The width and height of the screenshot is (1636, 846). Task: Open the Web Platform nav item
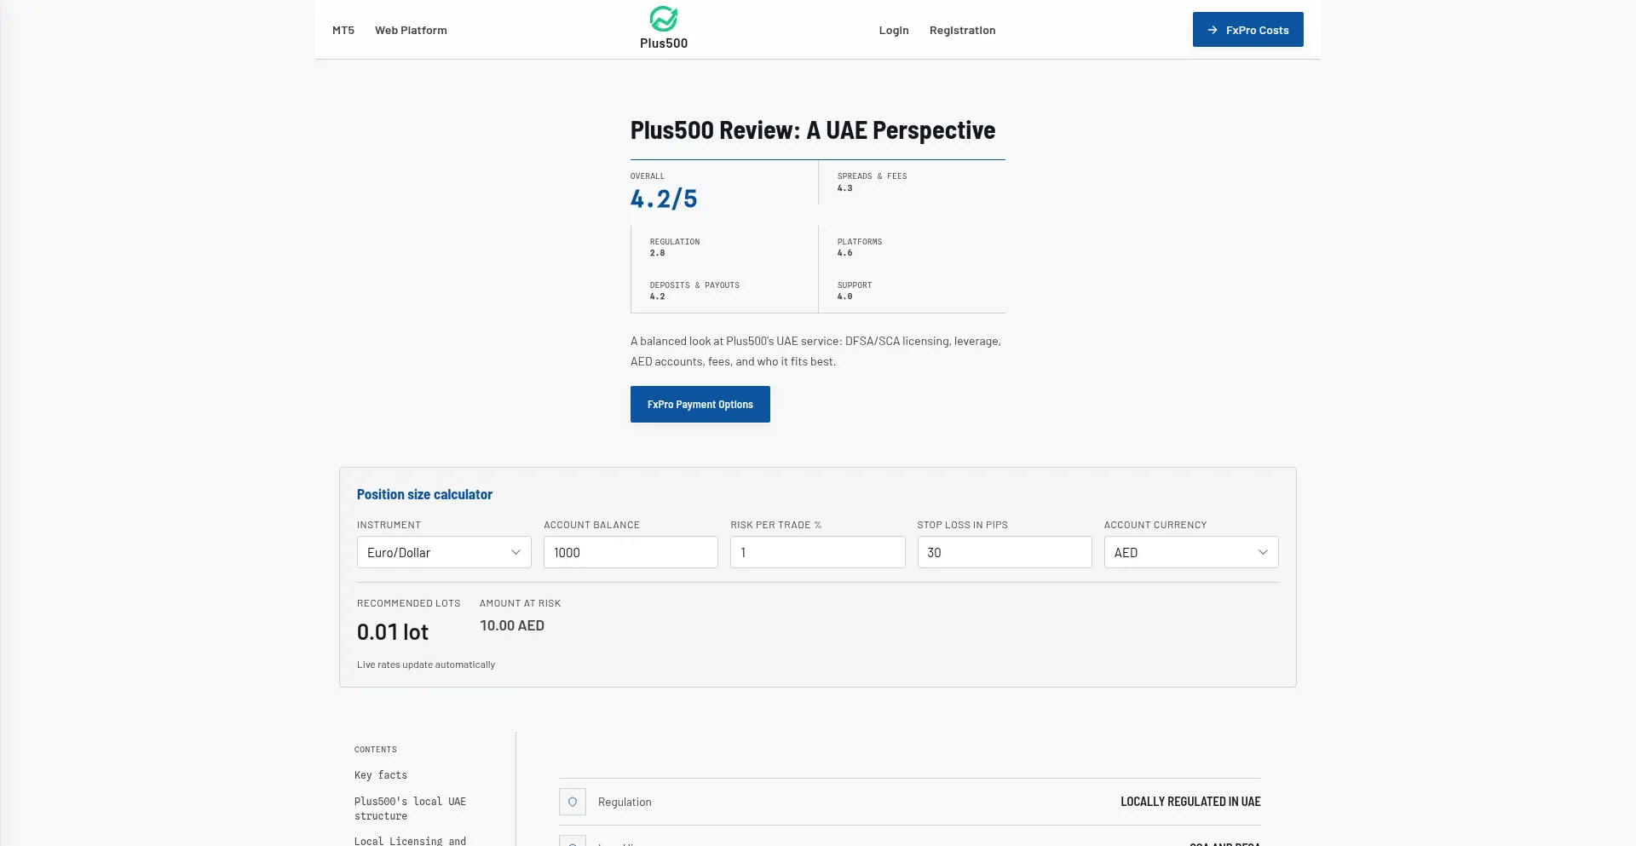tap(411, 30)
